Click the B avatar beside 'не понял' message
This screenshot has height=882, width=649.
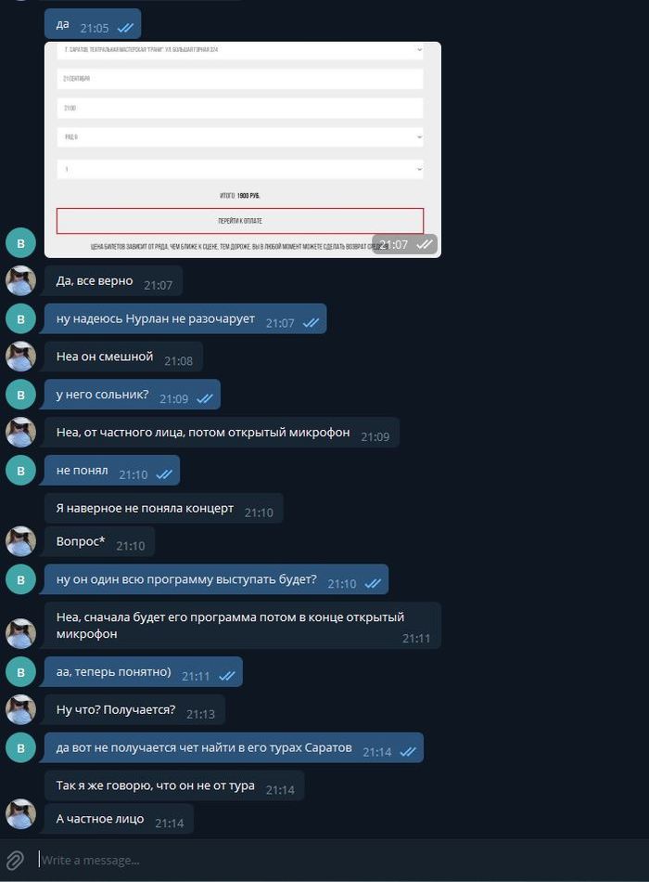coord(20,471)
